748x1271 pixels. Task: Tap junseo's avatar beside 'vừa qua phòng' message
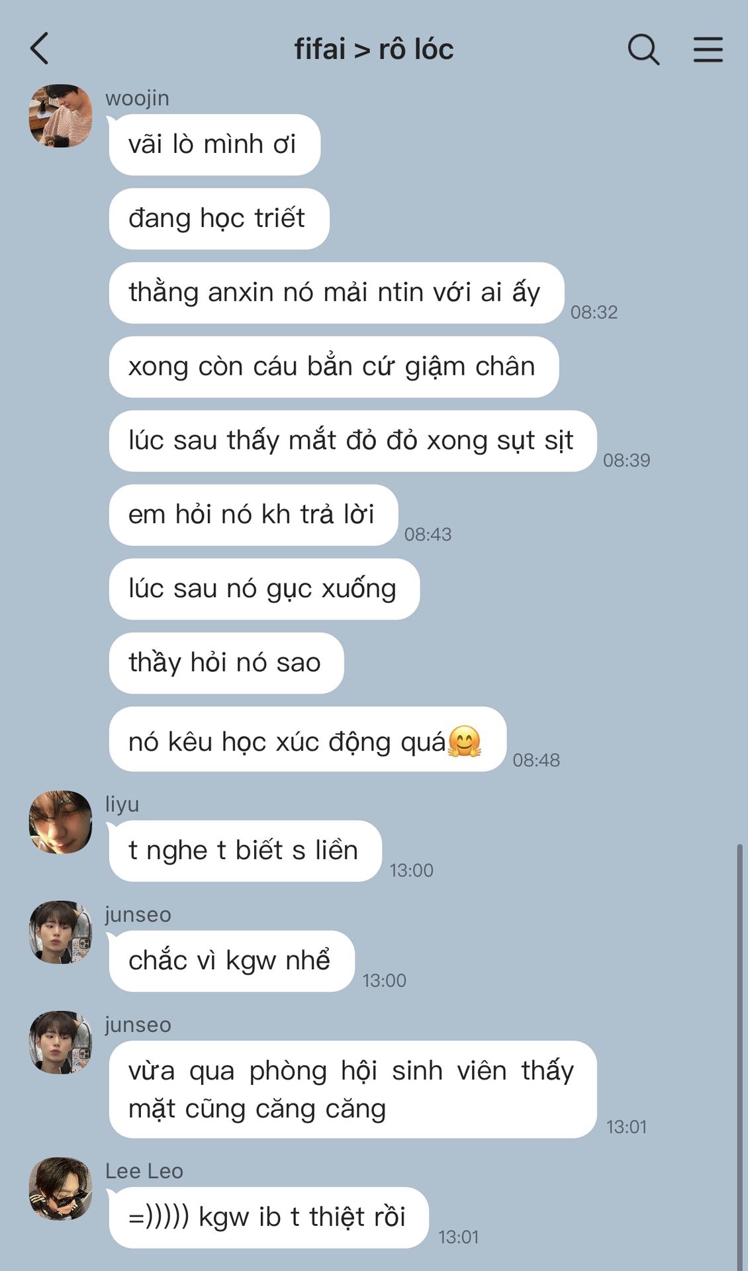coord(60,1042)
